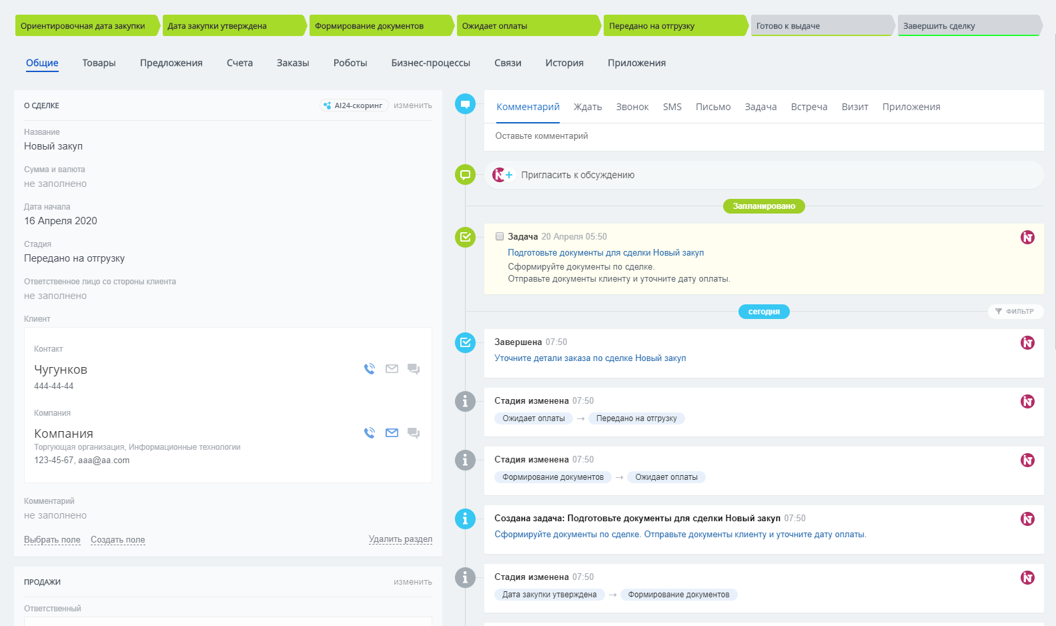Click phone icon for Компания

pos(370,433)
